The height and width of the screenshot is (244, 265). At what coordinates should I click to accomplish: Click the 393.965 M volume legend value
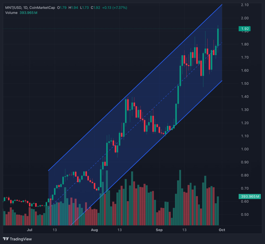(28, 13)
